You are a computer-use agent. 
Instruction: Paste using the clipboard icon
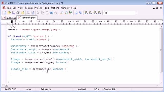(47, 13)
